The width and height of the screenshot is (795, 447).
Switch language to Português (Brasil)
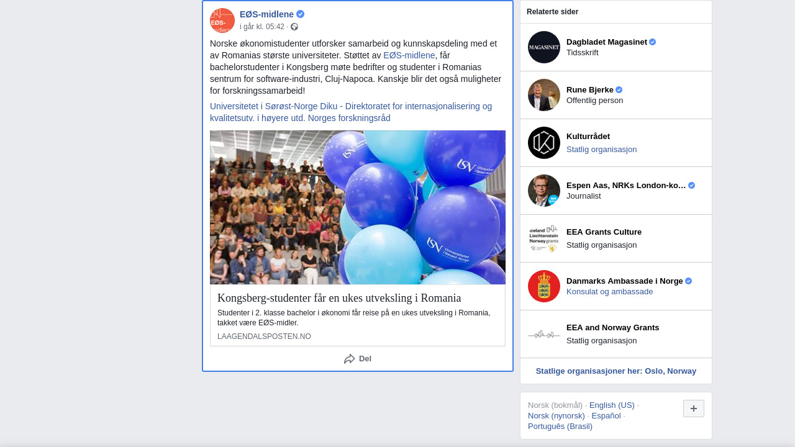(x=560, y=427)
